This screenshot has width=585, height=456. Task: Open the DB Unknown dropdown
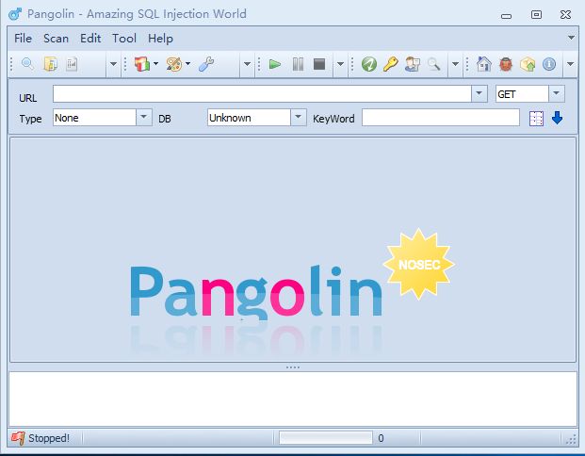click(x=298, y=117)
